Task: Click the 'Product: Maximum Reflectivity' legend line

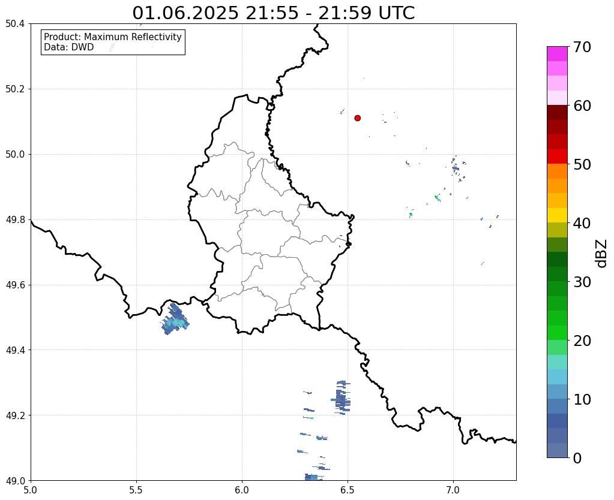Action: (x=113, y=37)
